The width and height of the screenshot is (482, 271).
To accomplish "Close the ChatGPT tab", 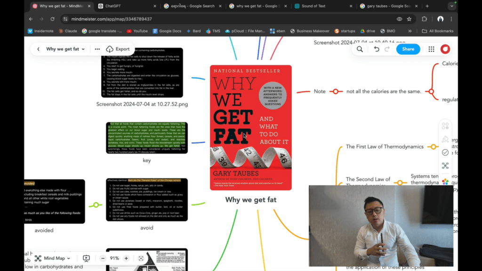I will [x=154, y=6].
